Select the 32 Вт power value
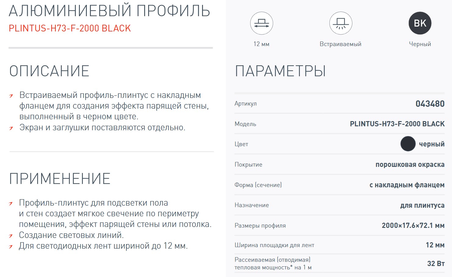Screen dimensions: 452x277 click(436, 264)
